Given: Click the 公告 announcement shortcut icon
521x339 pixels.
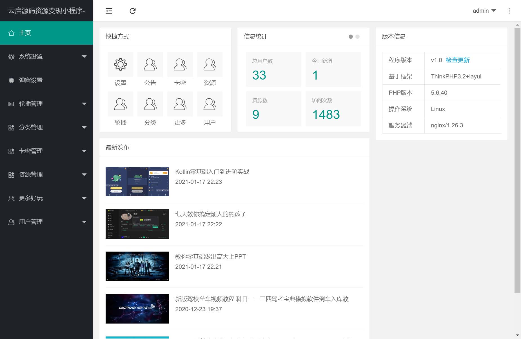Looking at the screenshot, I should tap(150, 64).
